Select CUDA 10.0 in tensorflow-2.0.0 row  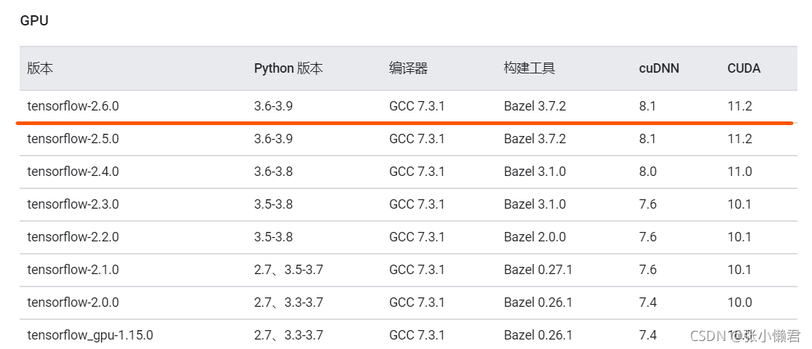click(x=739, y=302)
